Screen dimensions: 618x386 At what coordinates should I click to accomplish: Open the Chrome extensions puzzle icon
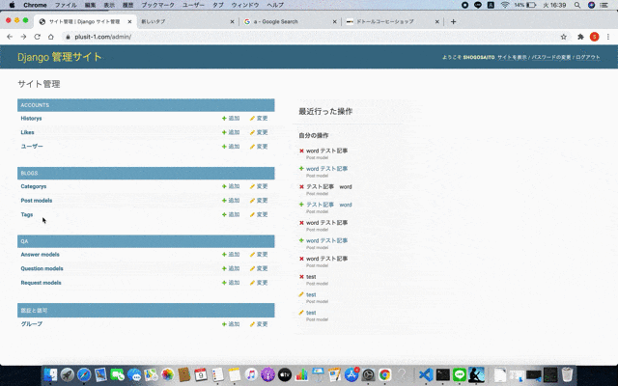[x=580, y=37]
